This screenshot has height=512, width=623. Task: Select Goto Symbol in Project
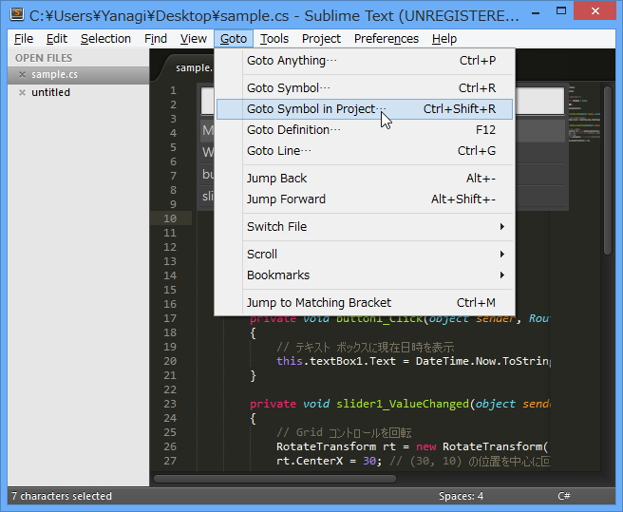(365, 109)
